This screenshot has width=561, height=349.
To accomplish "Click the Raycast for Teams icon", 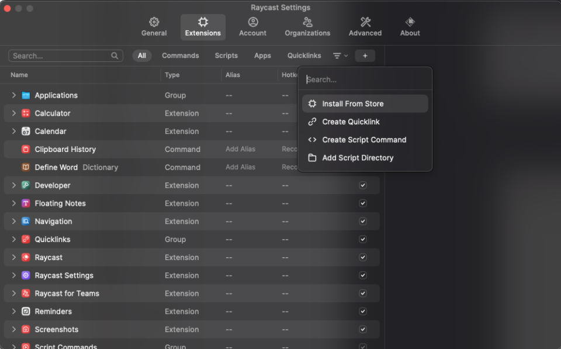I will (26, 293).
